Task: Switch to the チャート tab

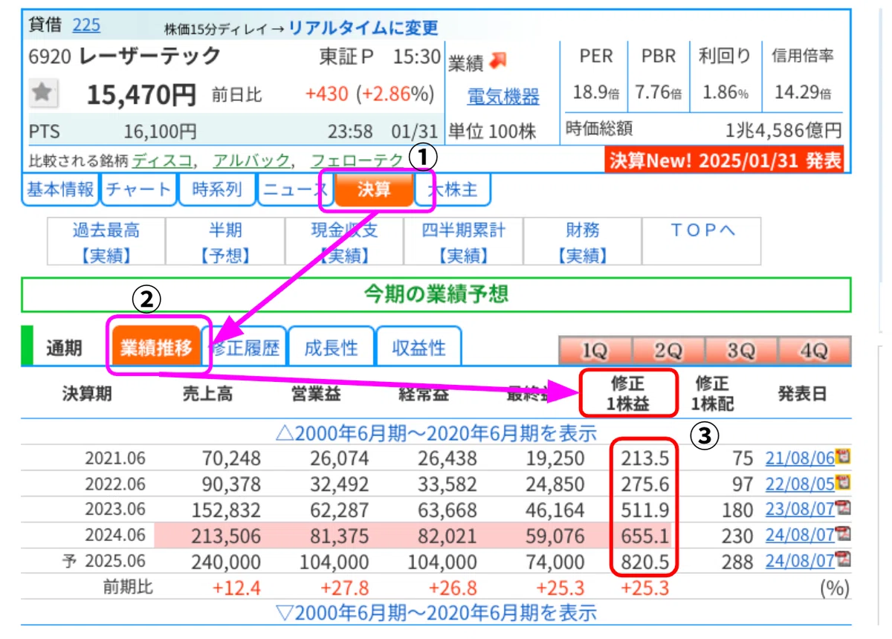Action: click(x=138, y=189)
